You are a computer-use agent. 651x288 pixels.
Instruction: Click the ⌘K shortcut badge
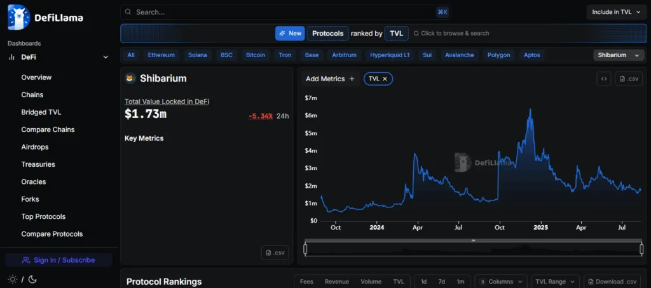442,12
